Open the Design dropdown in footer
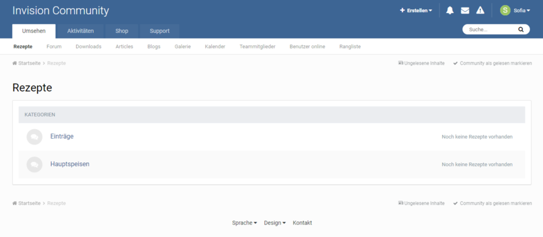The height and width of the screenshot is (237, 543). point(275,223)
